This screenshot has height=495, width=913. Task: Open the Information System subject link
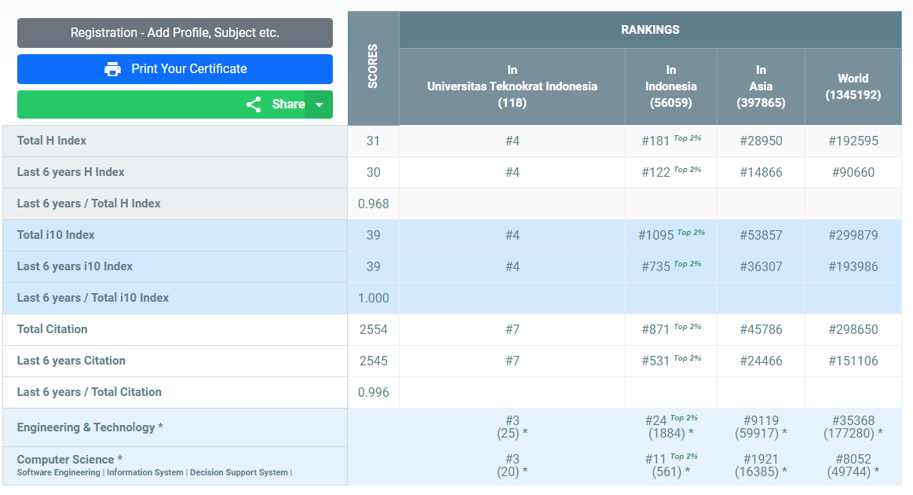145,473
